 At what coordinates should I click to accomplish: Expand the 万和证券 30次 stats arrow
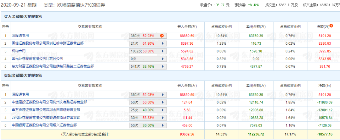pyautogui.click(x=163, y=118)
